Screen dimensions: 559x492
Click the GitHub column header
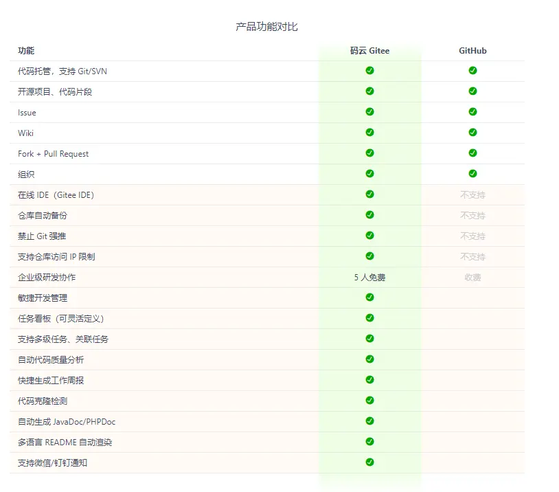pos(472,51)
